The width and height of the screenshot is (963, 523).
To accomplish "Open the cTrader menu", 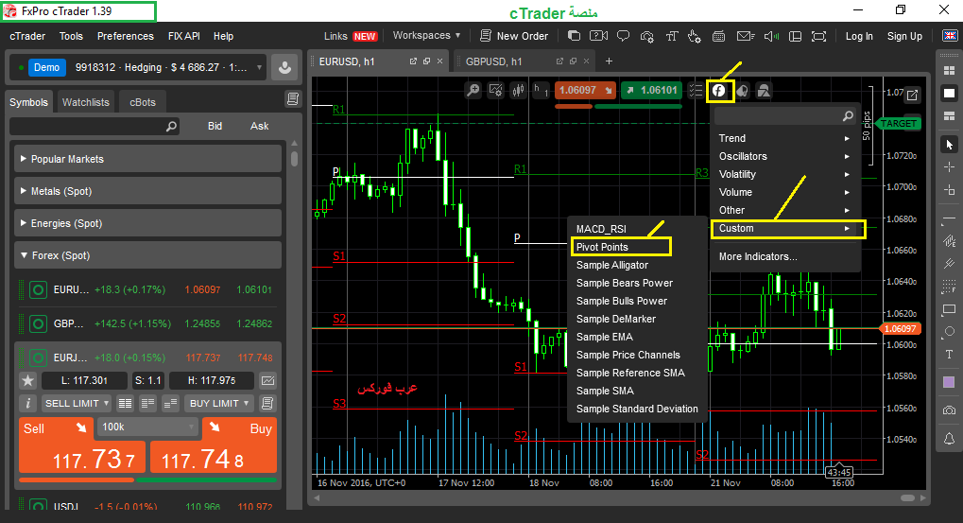I will tap(27, 36).
